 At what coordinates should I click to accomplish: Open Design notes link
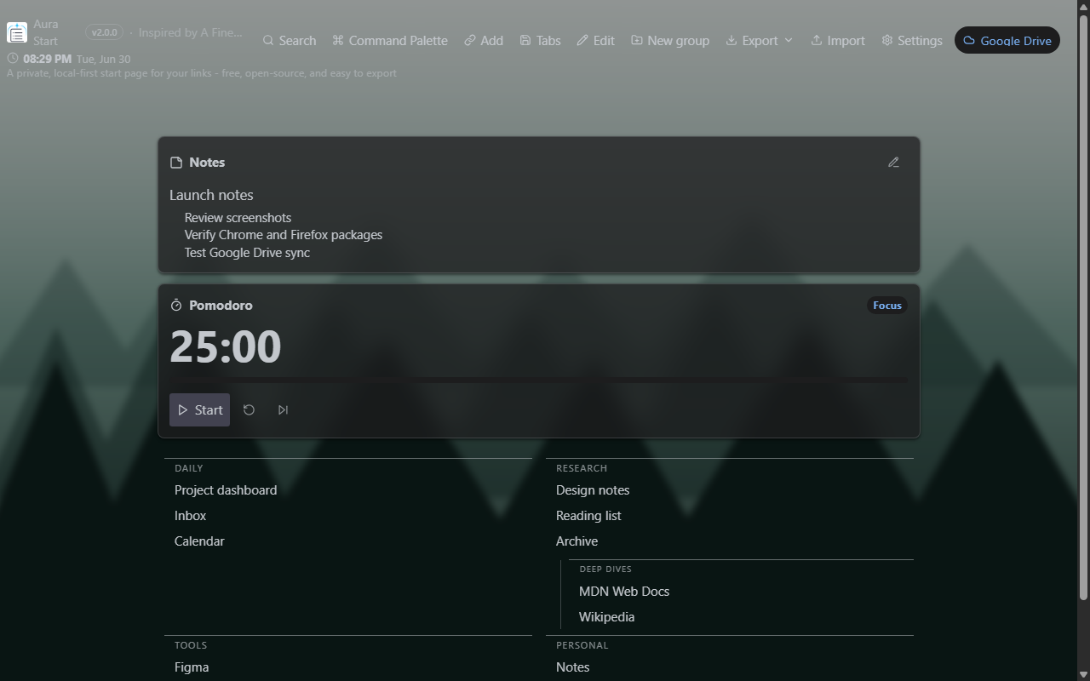pyautogui.click(x=593, y=490)
